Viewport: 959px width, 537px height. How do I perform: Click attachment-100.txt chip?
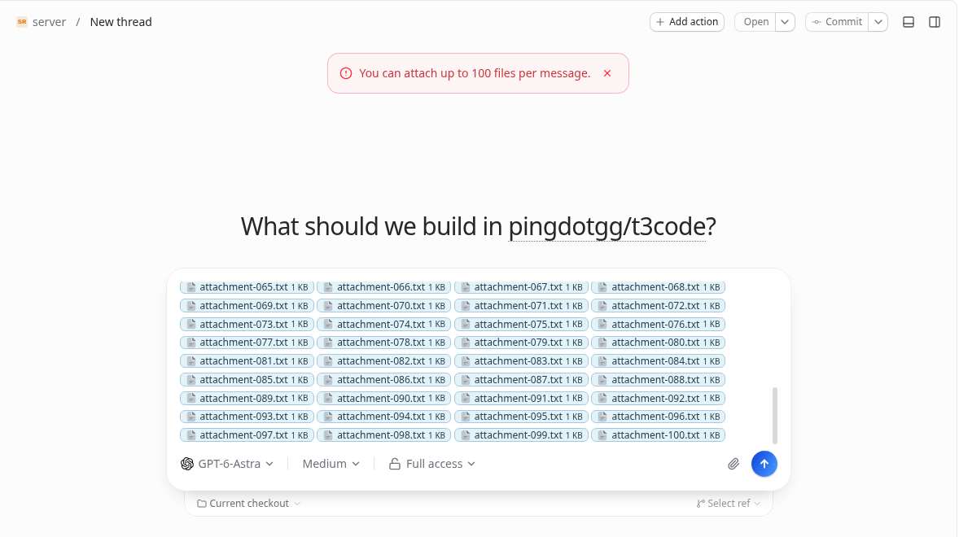click(x=658, y=435)
